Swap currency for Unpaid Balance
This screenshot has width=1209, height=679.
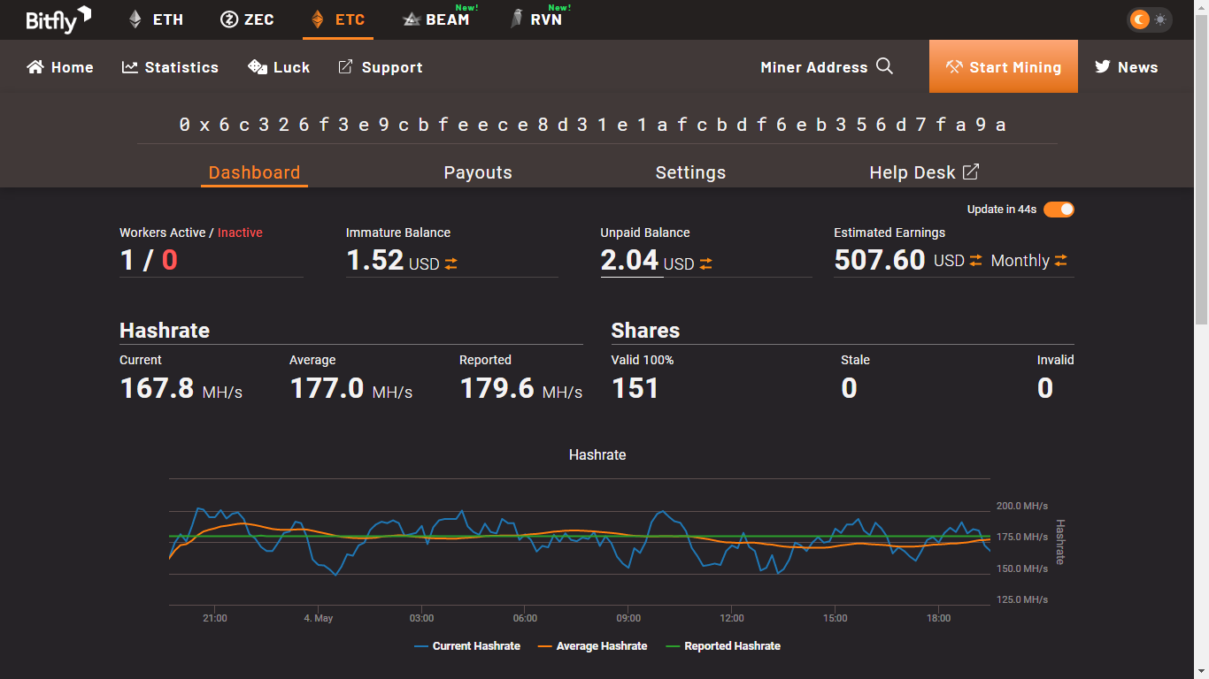point(705,263)
